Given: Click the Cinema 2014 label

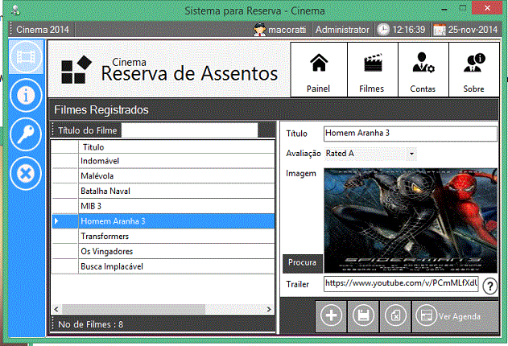Looking at the screenshot, I should [x=43, y=30].
